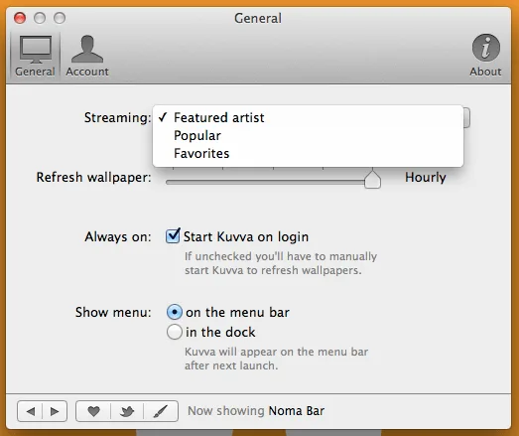Switch to the Account pane
Viewport: 519px width, 436px height.
[x=87, y=57]
